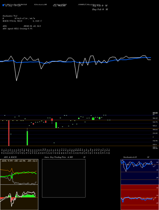The width and height of the screenshot is (159, 210).
Task: Click the Stochastics & R panel title
Action: [x=130, y=157]
